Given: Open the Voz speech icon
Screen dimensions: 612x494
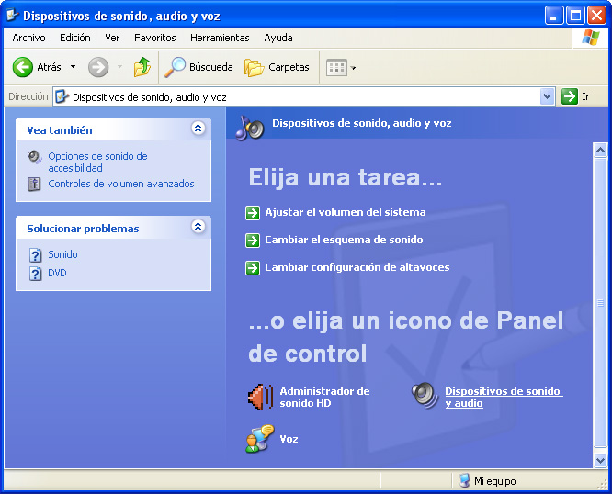Looking at the screenshot, I should (259, 439).
